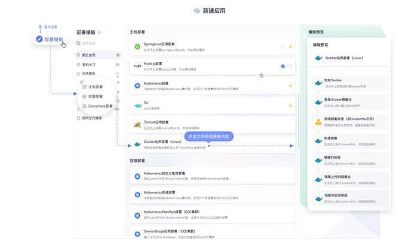Click the 部署模板 pencil step icon
The height and width of the screenshot is (245, 418).
pyautogui.click(x=39, y=39)
